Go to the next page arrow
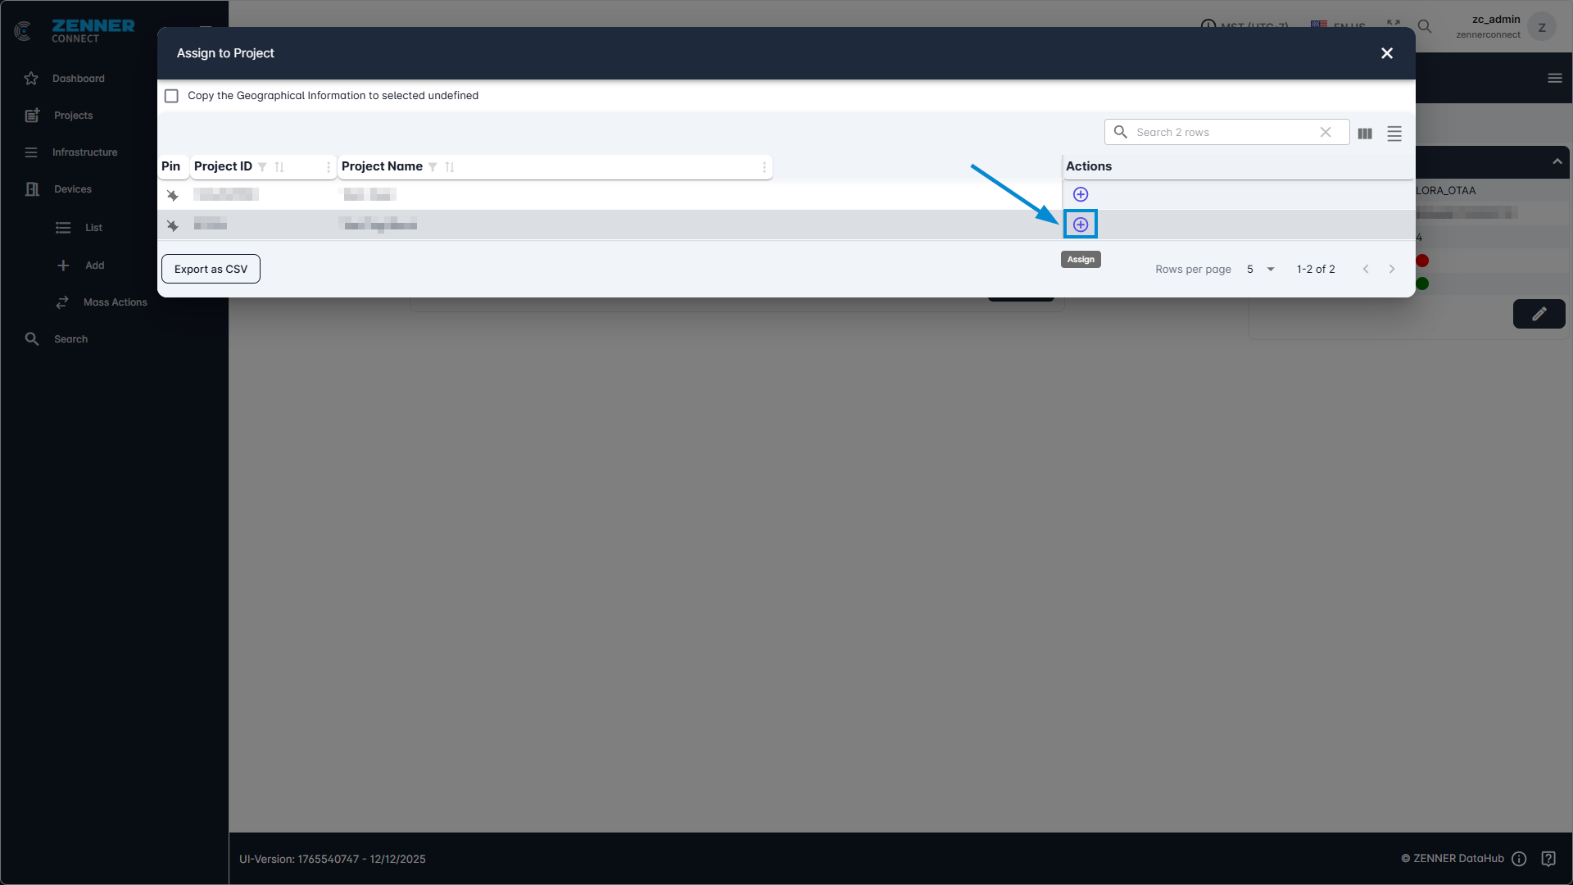 (1392, 269)
